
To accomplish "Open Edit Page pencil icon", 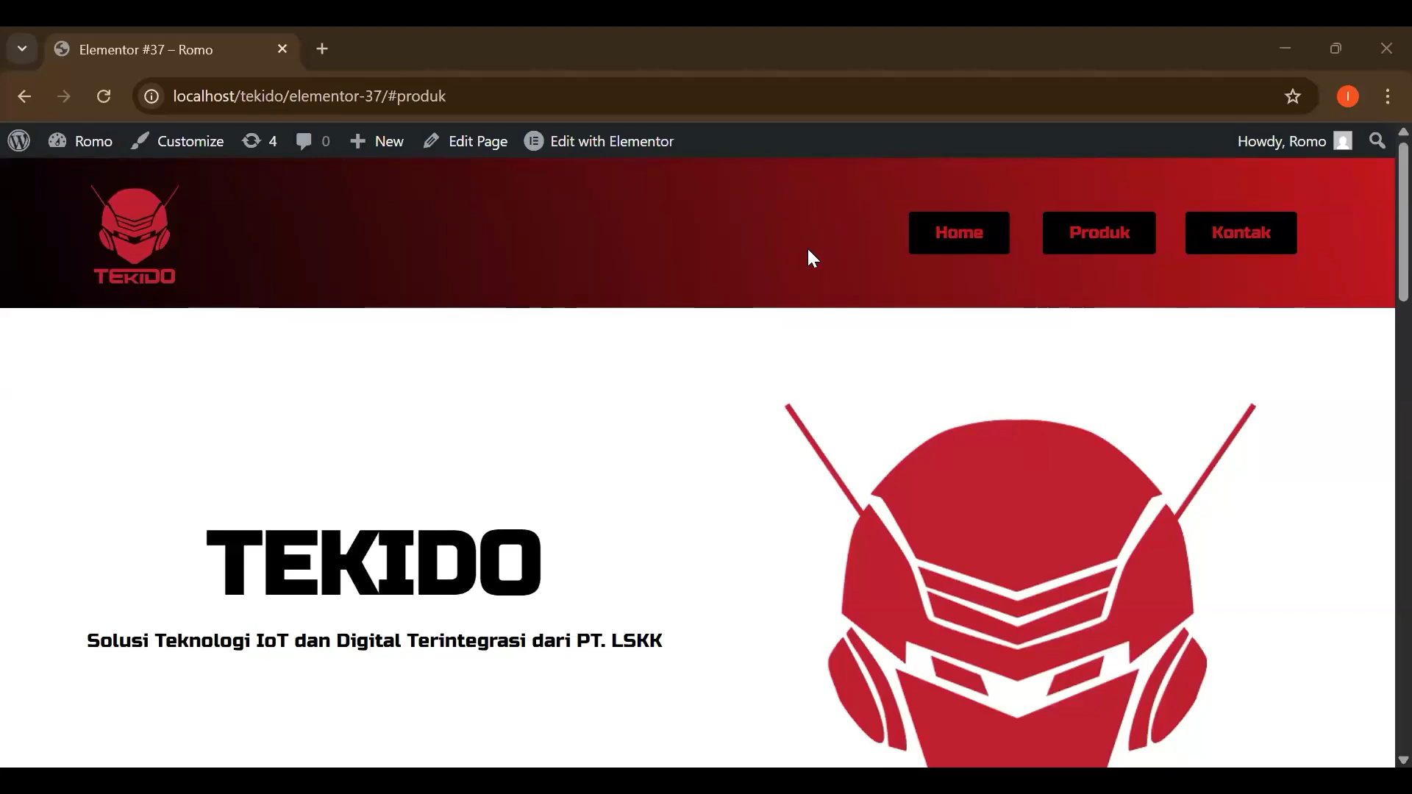I will [x=430, y=140].
